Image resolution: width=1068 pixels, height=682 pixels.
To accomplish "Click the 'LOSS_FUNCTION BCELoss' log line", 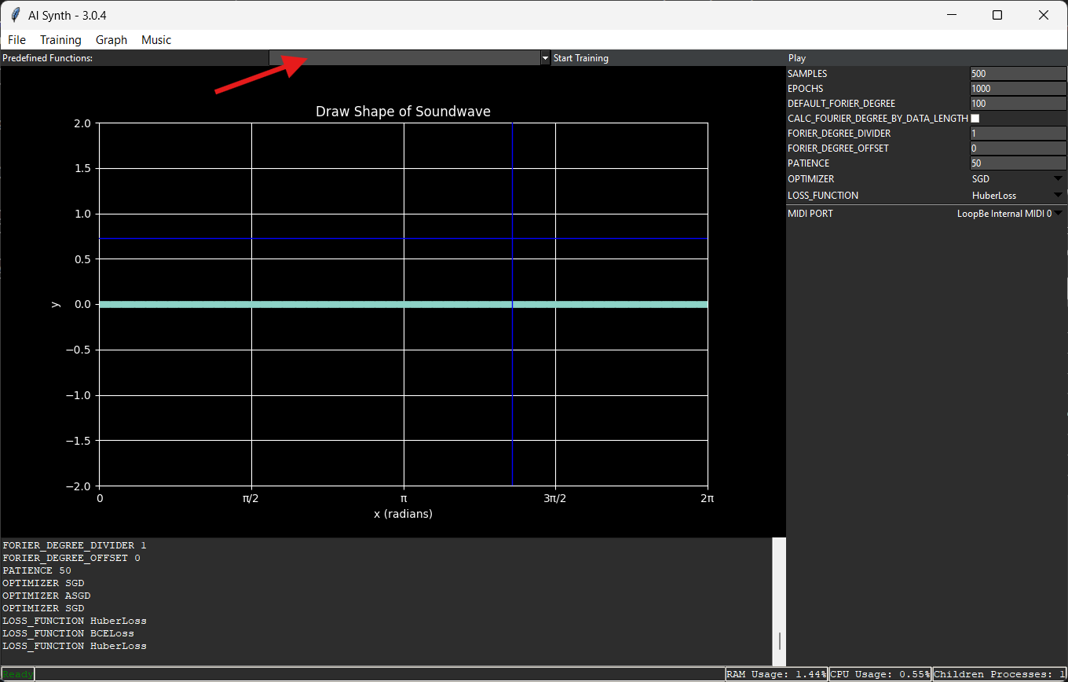I will 68,633.
